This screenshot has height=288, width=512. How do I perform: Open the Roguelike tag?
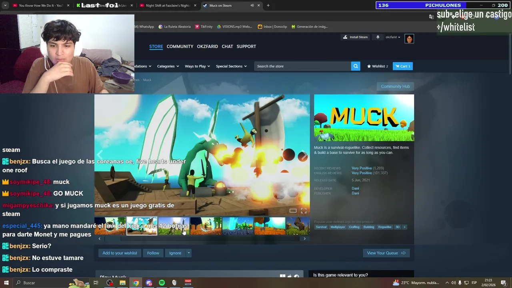(x=385, y=227)
